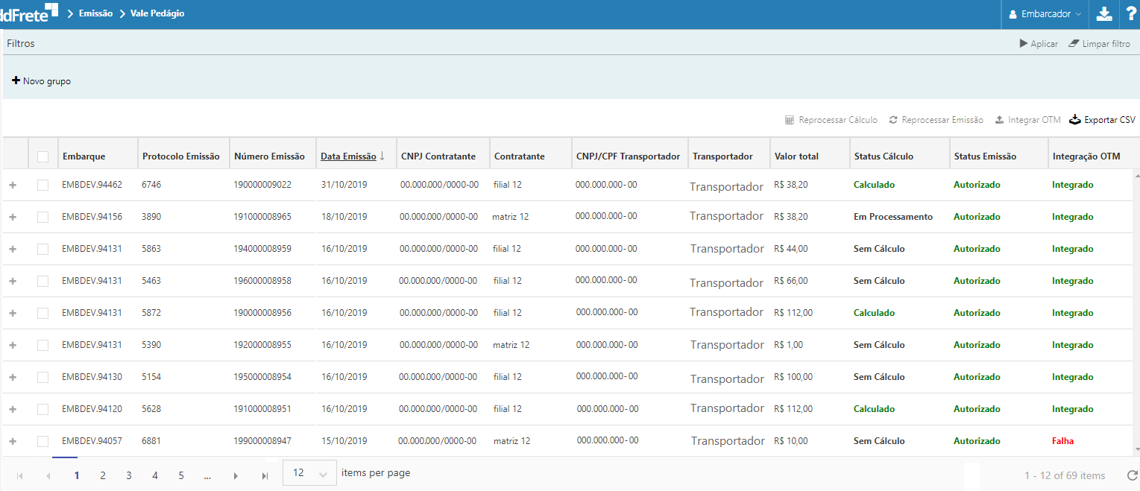The image size is (1140, 491).
Task: Go to the last page arrow
Action: pyautogui.click(x=265, y=475)
